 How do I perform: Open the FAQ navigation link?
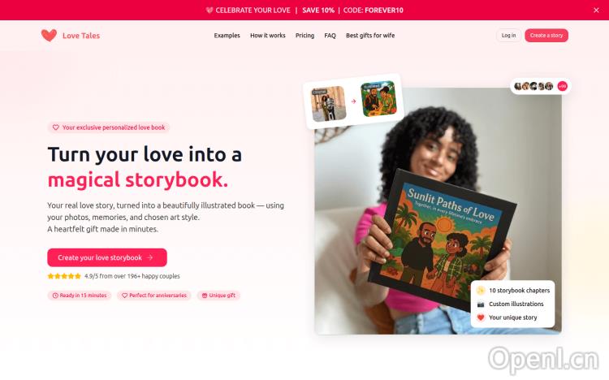pos(330,36)
